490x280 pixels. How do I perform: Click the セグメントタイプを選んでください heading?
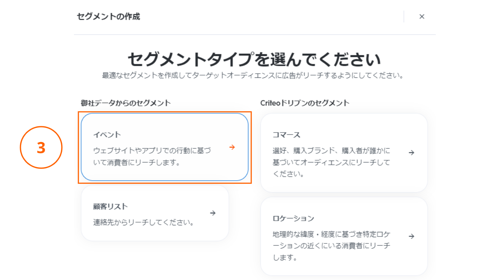coord(254,59)
